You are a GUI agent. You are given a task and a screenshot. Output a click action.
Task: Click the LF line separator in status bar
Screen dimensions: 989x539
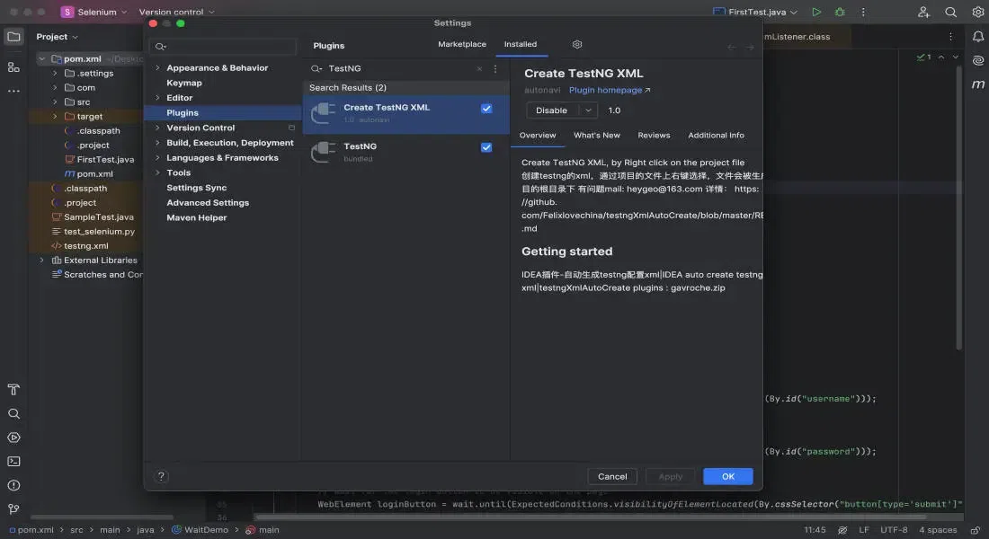[863, 530]
